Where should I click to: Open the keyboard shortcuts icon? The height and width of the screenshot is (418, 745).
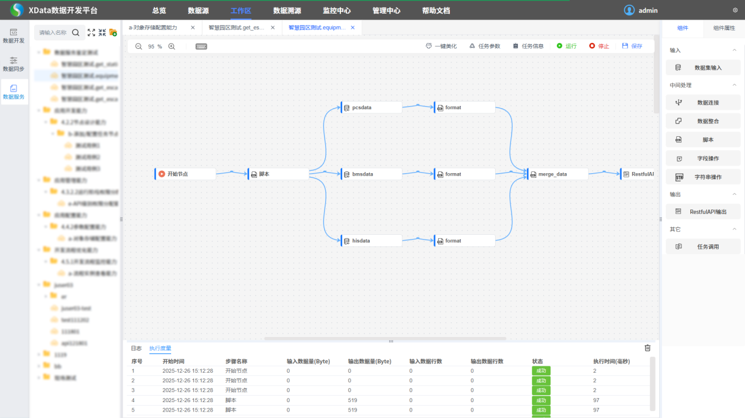point(201,46)
